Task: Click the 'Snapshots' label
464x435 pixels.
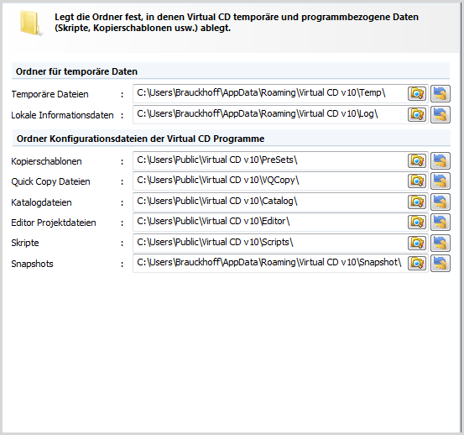Action: click(32, 264)
